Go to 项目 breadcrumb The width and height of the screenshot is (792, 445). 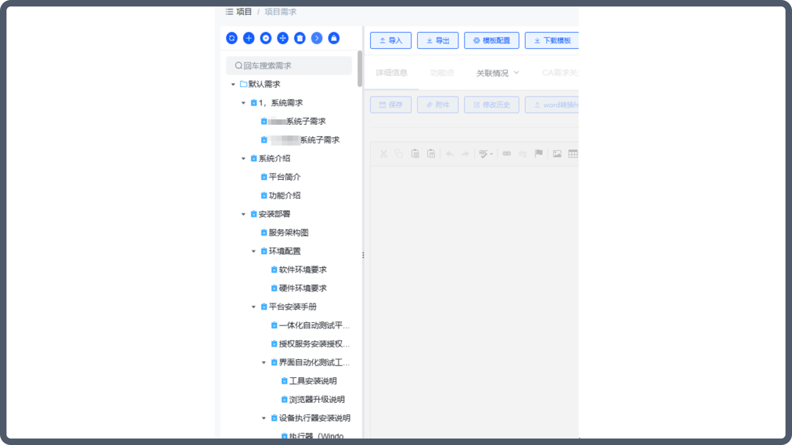(x=244, y=11)
